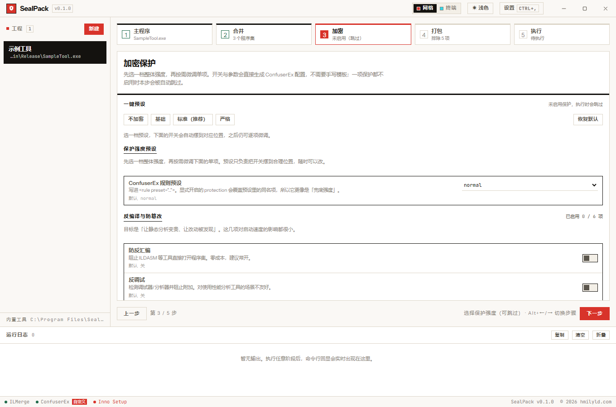Apply the 标准（推荐）preset

tap(193, 119)
